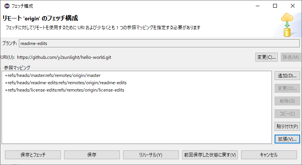Click the Eclipse icon in the title bar
This screenshot has height=165, width=302.
point(6,6)
